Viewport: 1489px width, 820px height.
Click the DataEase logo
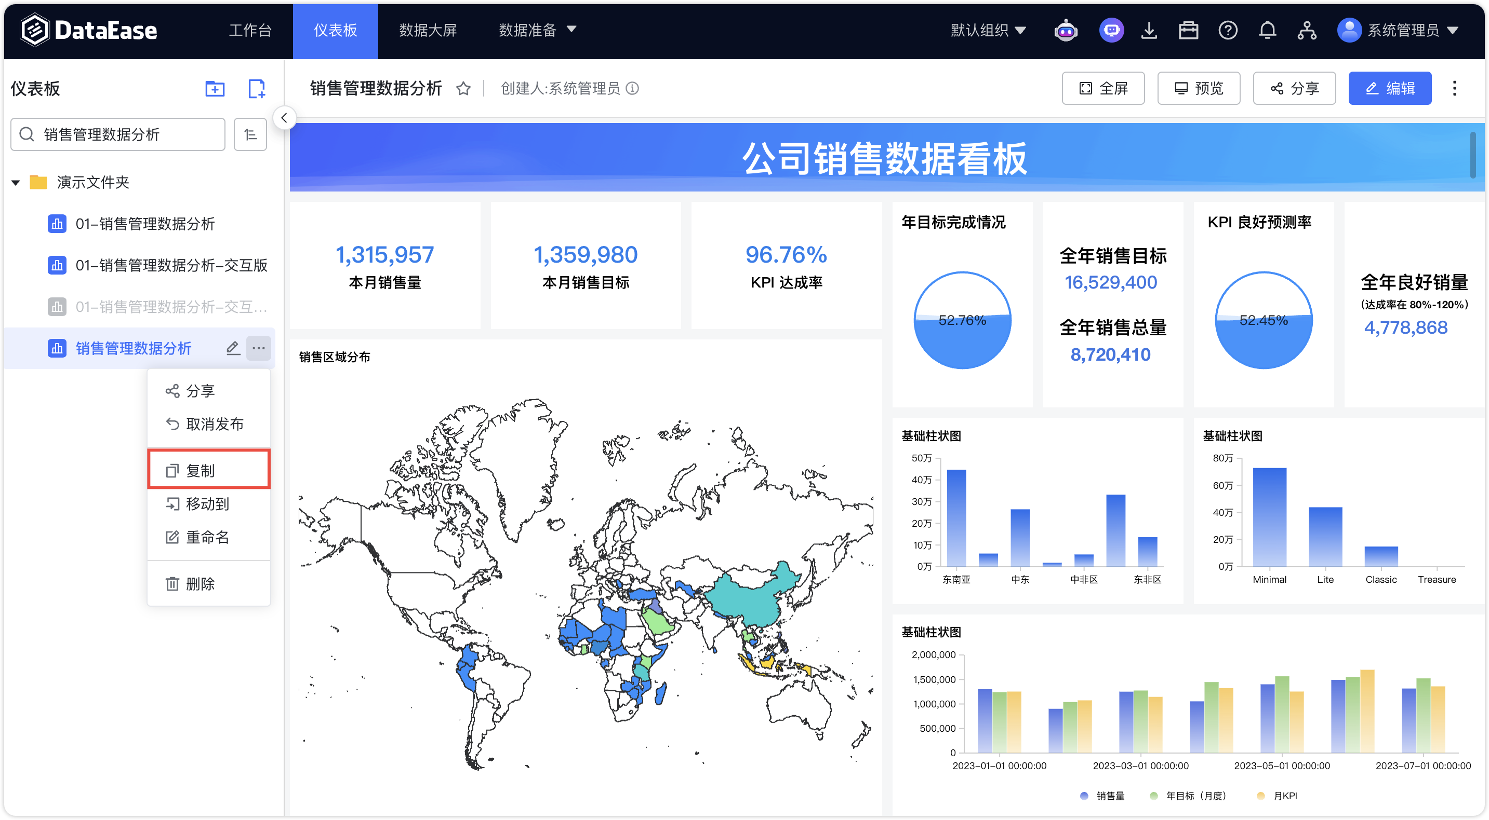(88, 30)
